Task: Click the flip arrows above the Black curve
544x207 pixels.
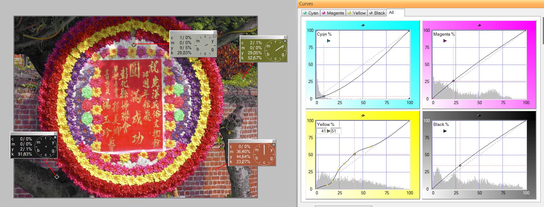Action: 479,115
